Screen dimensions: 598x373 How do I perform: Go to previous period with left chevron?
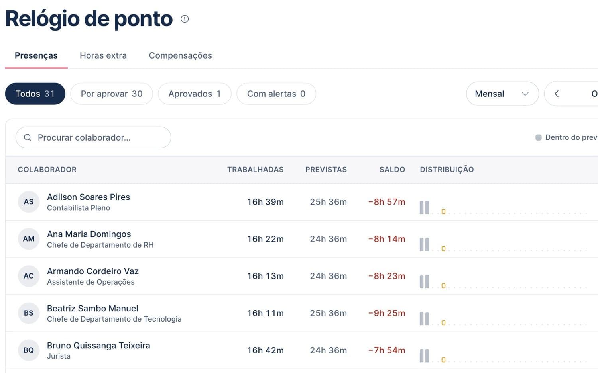(x=557, y=94)
